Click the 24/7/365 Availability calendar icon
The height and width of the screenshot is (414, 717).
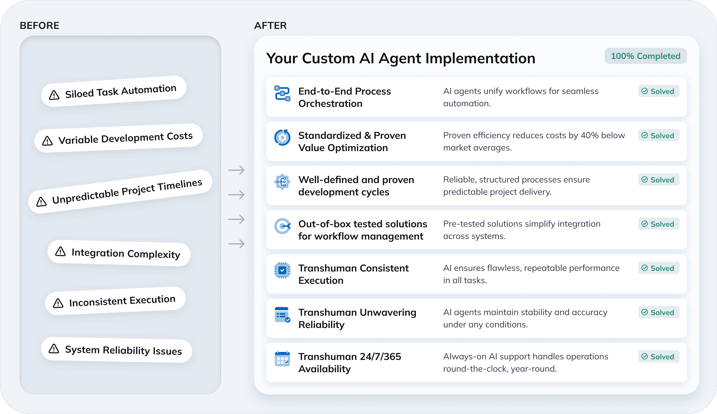click(282, 359)
